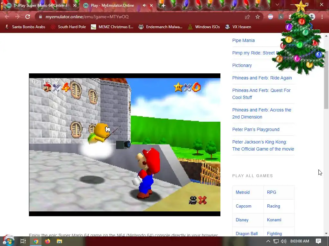The width and height of the screenshot is (329, 246).
Task: Reload the page with the refresh icon
Action: [28, 17]
